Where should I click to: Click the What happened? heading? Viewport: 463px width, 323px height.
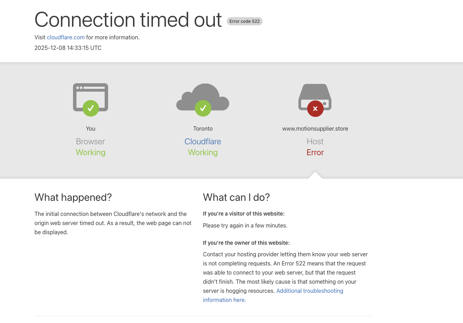click(73, 197)
